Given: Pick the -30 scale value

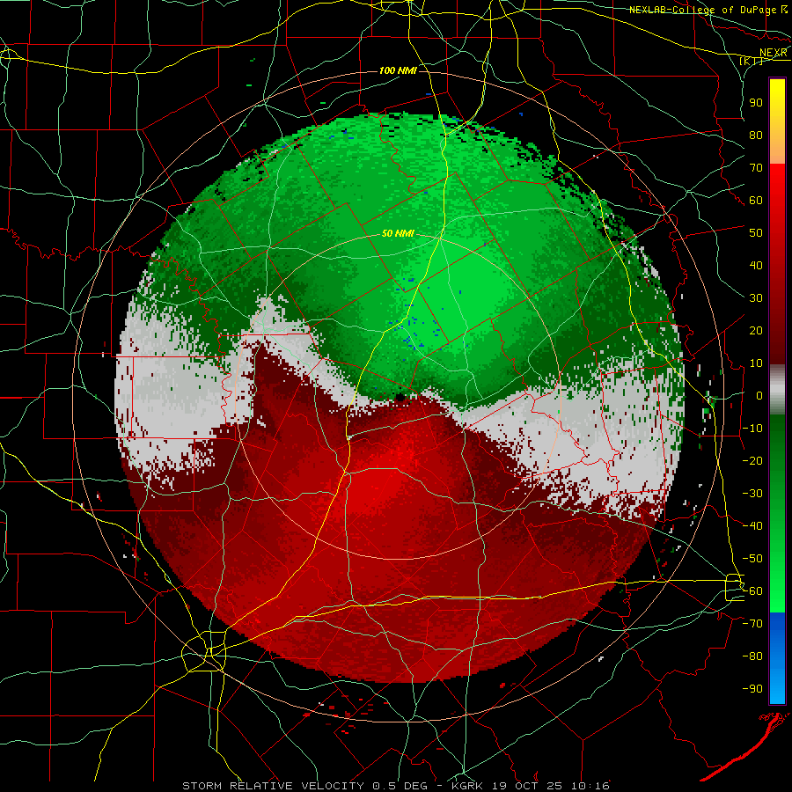Looking at the screenshot, I should pyautogui.click(x=752, y=494).
